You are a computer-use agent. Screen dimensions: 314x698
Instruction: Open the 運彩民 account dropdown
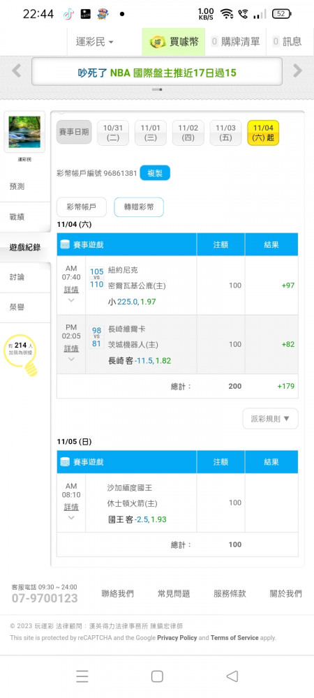point(95,42)
